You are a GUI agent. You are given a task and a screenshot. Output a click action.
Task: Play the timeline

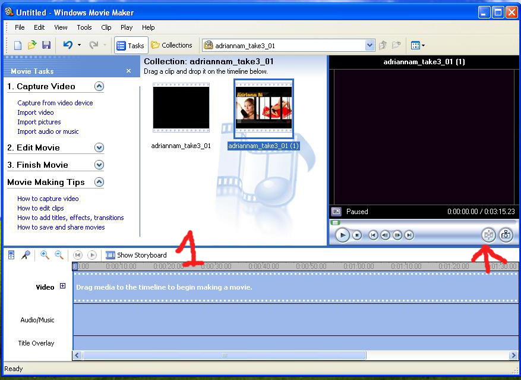[92, 255]
